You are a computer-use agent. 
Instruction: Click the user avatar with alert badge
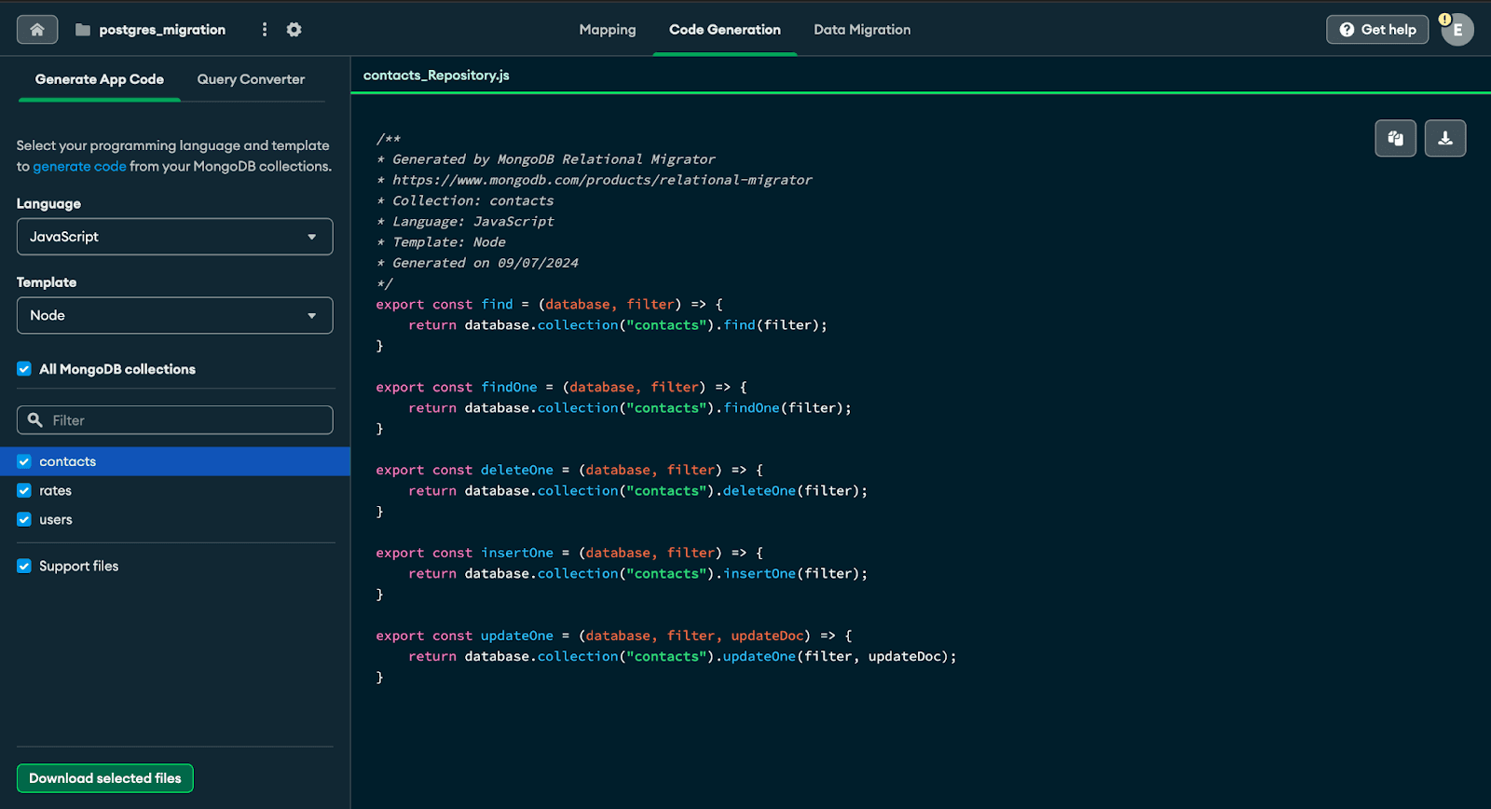pos(1457,30)
